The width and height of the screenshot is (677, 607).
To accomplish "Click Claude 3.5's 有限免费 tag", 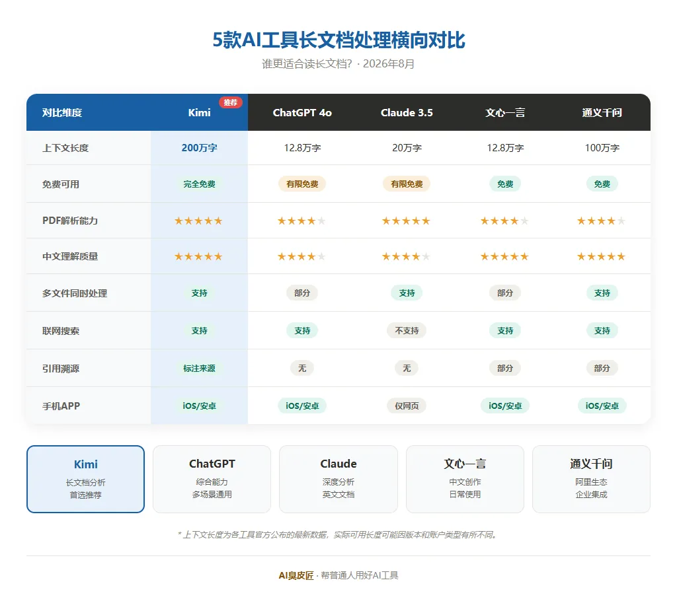I will click(407, 184).
